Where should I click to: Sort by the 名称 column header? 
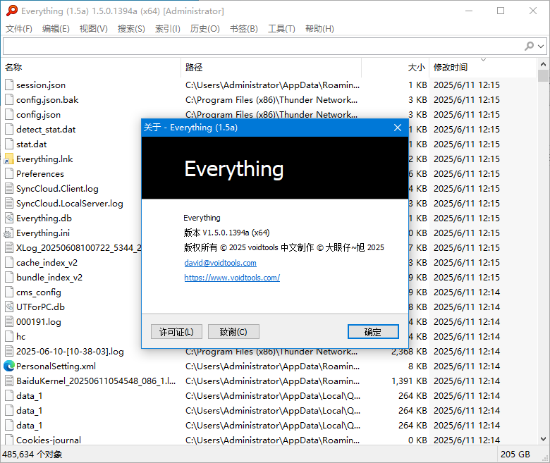[x=91, y=67]
